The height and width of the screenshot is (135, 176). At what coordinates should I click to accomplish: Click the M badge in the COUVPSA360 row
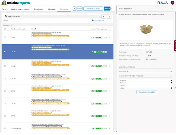point(101,129)
